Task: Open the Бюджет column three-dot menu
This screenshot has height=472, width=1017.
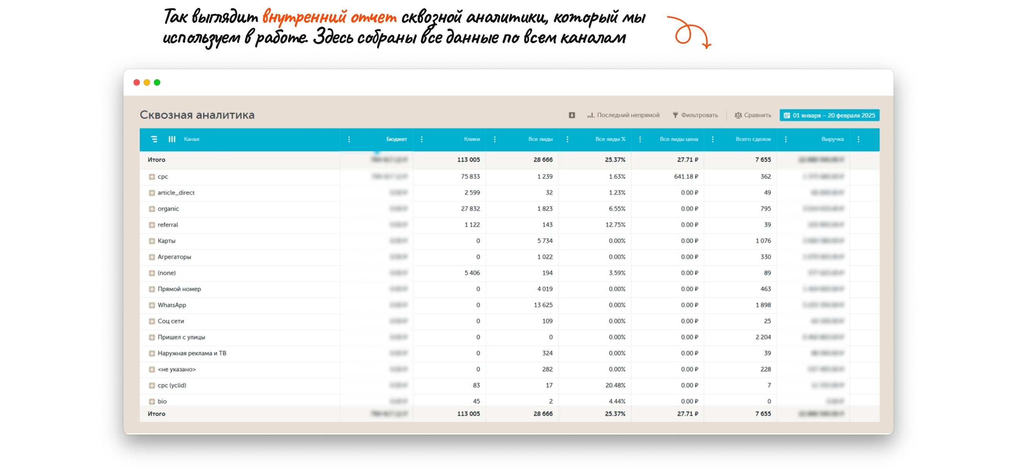Action: [x=422, y=139]
